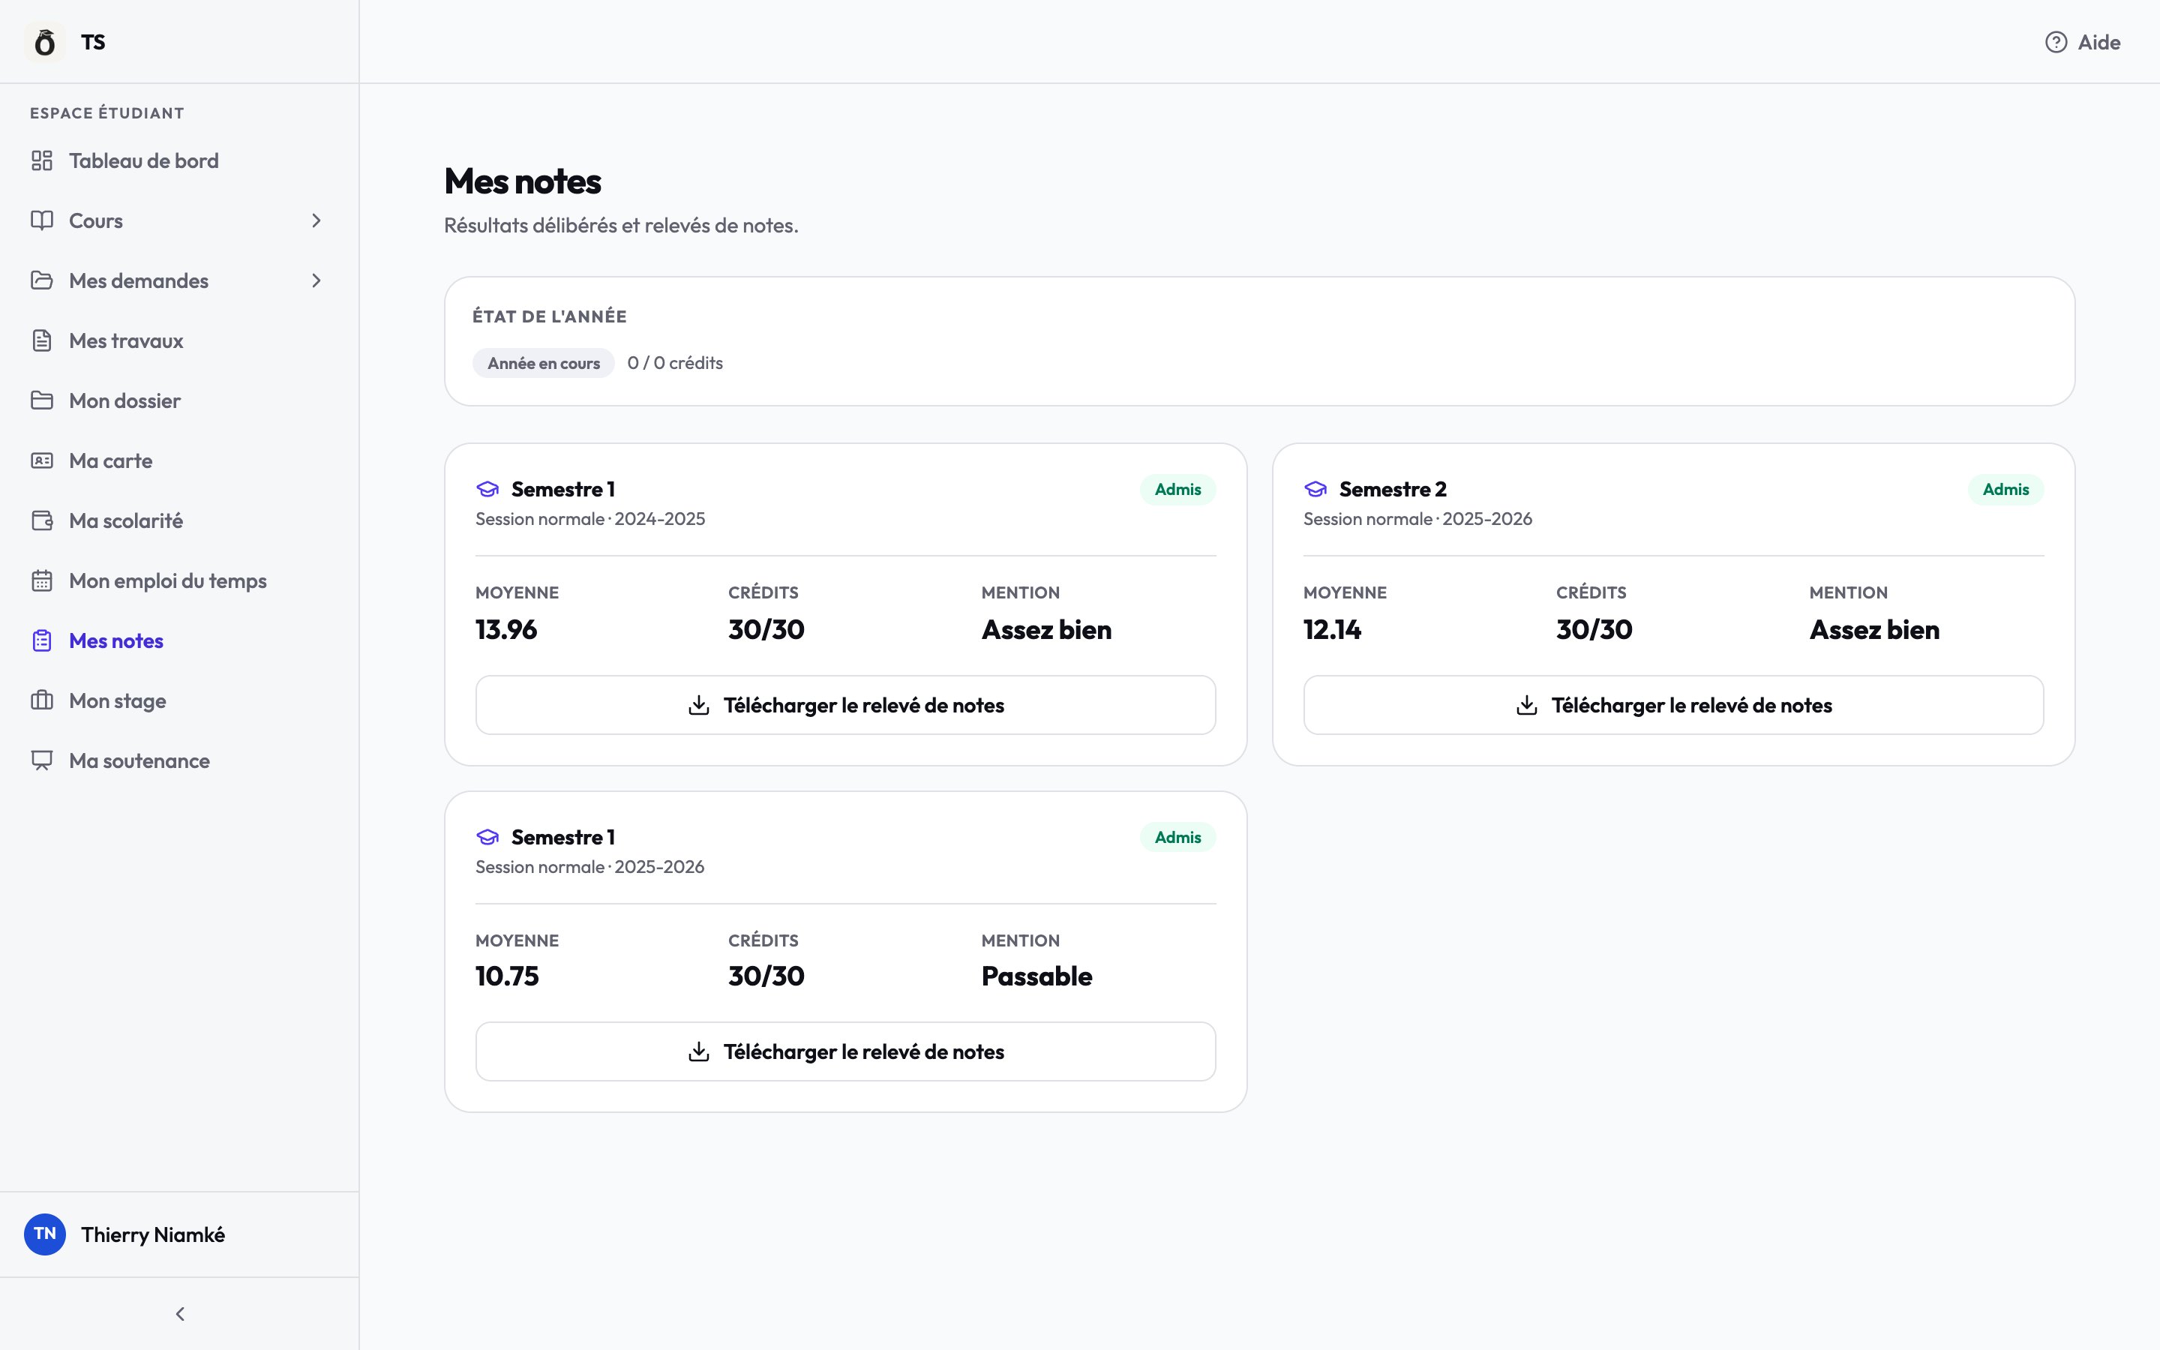Open the Ma scolarité section
2160x1350 pixels.
pyautogui.click(x=179, y=520)
